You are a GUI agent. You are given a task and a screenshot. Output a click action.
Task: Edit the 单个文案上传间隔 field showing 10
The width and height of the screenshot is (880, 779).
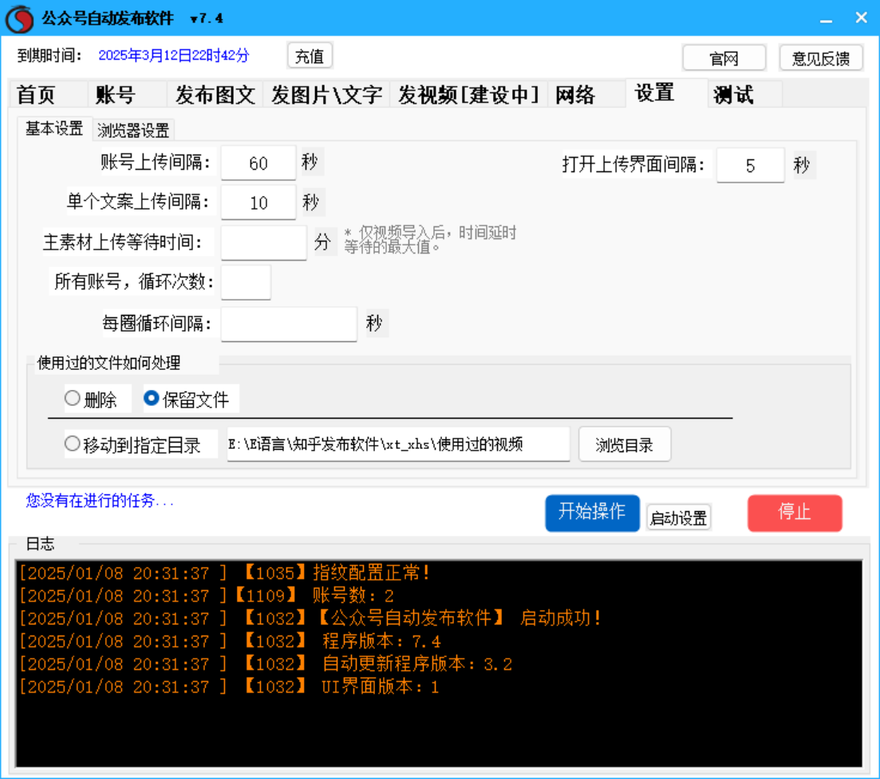(x=258, y=203)
